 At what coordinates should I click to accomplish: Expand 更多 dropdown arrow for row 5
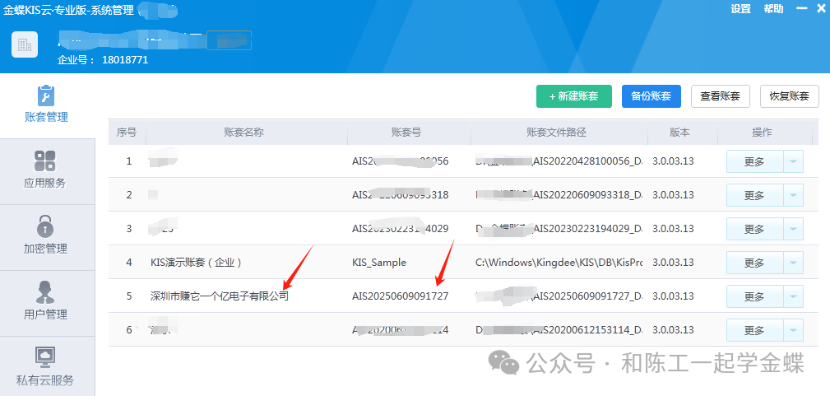(x=793, y=296)
